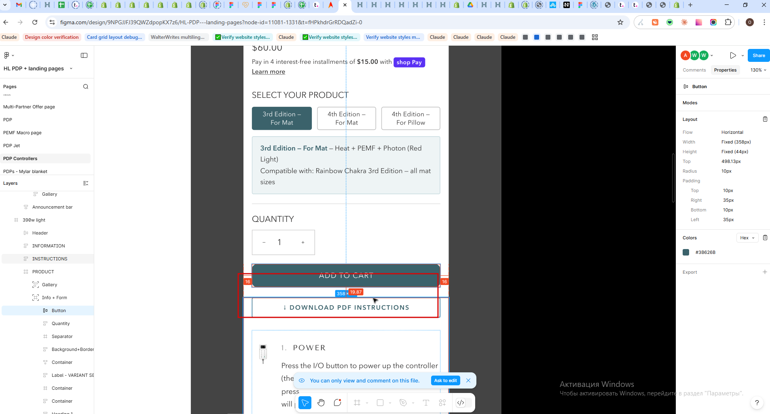Open shape tool options chevron

[x=390, y=403]
